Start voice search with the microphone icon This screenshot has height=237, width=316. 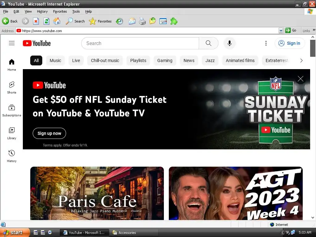229,43
